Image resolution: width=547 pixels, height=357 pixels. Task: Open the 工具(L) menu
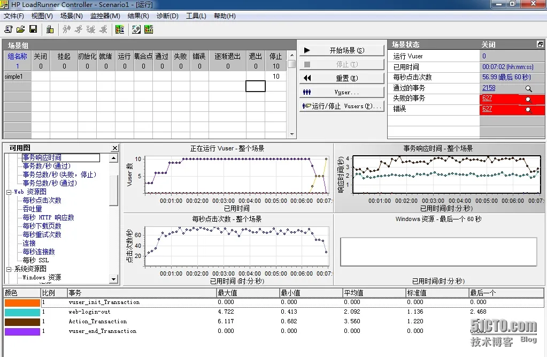click(196, 16)
